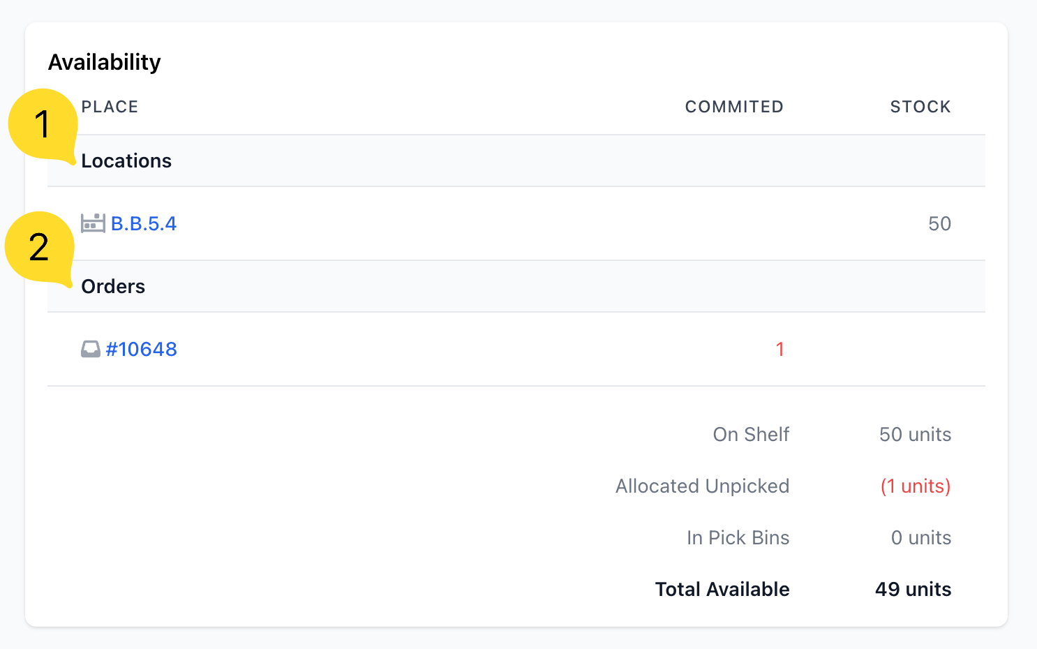The height and width of the screenshot is (649, 1037).
Task: Click the stock value 50 for B.B.5.4
Action: [x=939, y=223]
